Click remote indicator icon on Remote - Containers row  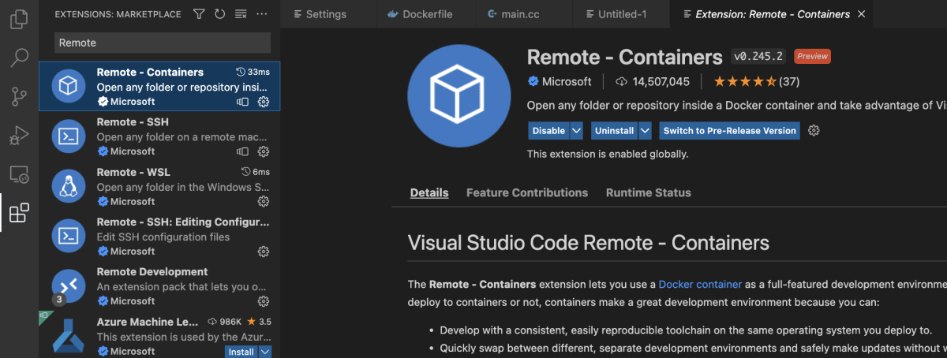pyautogui.click(x=243, y=102)
